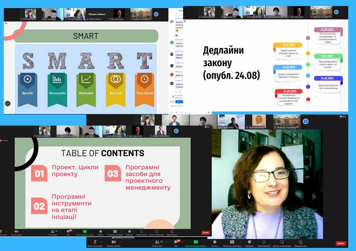Start video in Table of Contents Zoom window

pos(16,233)
